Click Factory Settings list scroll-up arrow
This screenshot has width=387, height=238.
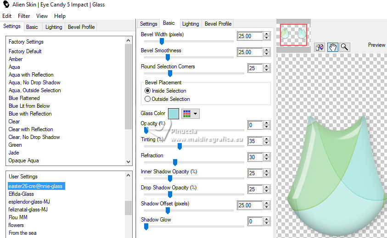coord(129,40)
